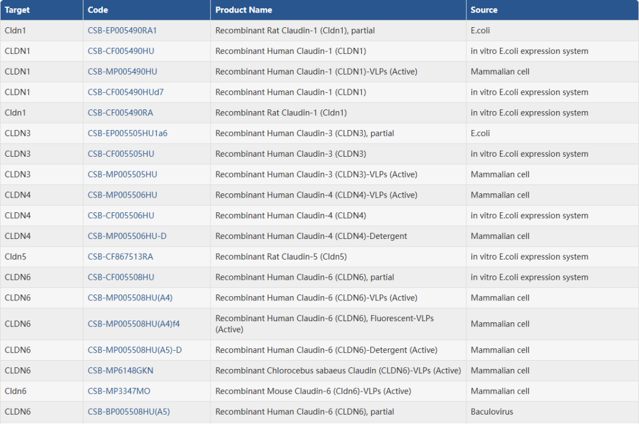Click the CSB-CF005490HU code link

(121, 51)
